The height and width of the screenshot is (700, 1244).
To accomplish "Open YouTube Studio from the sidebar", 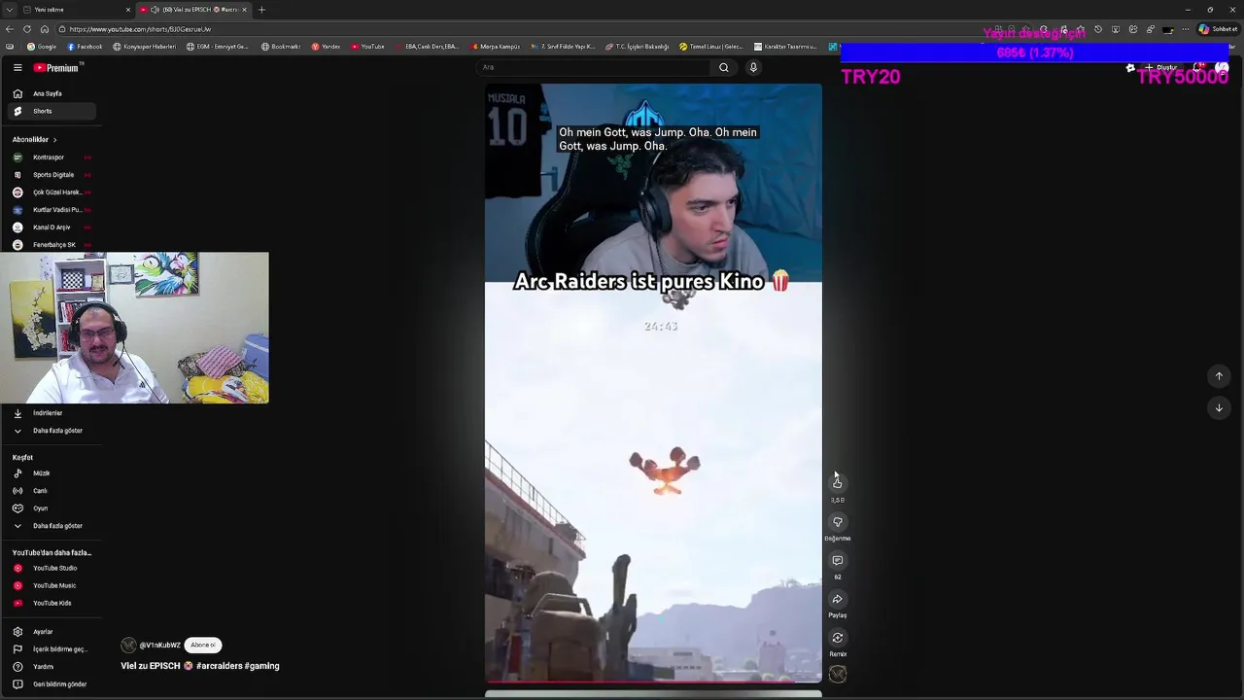I will pyautogui.click(x=52, y=569).
